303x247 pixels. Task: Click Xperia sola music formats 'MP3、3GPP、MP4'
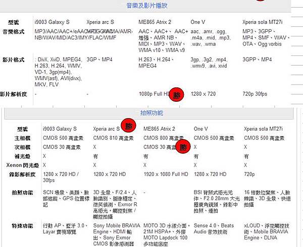pos(266,38)
